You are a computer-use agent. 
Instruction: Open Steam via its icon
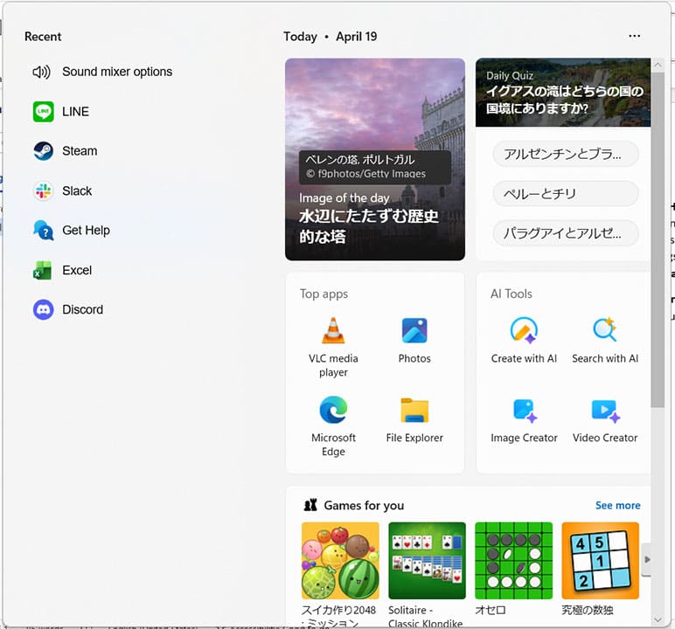pos(44,151)
